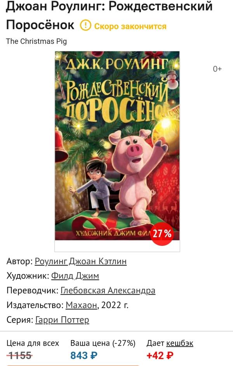Click The Christmas Pig subtitle
233x366 pixels.
pyautogui.click(x=37, y=41)
